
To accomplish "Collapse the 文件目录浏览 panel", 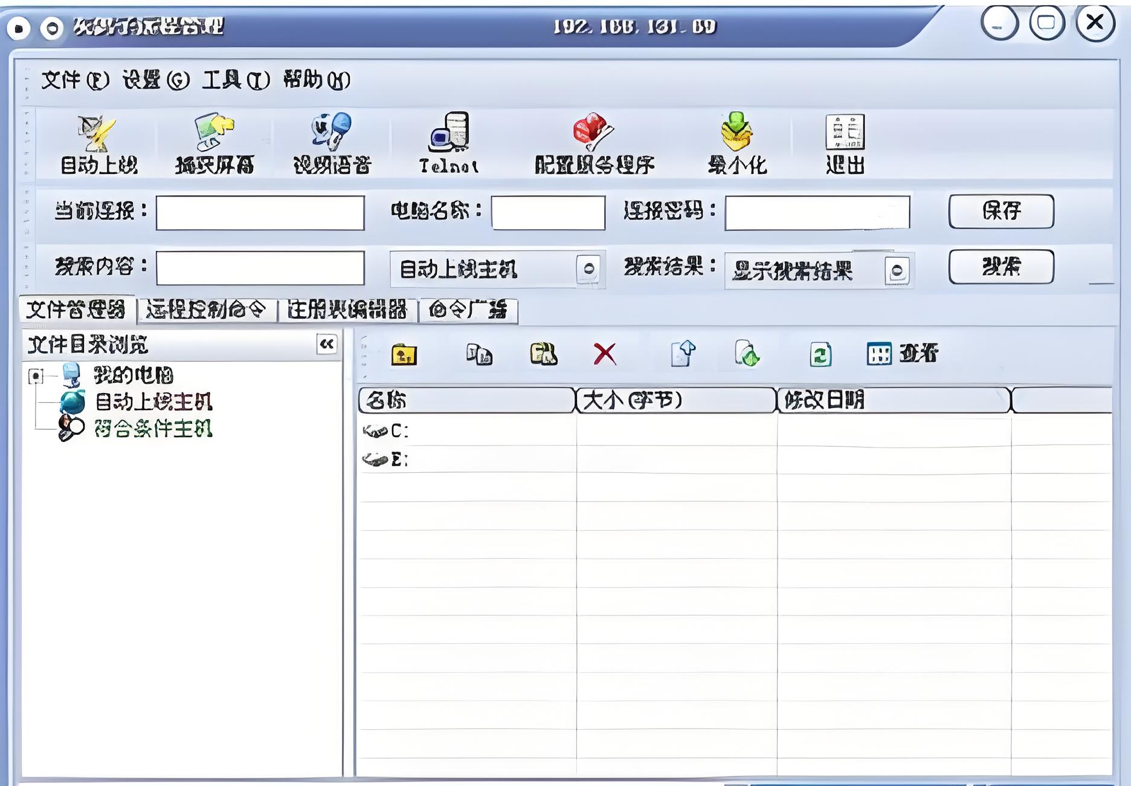I will pyautogui.click(x=327, y=344).
